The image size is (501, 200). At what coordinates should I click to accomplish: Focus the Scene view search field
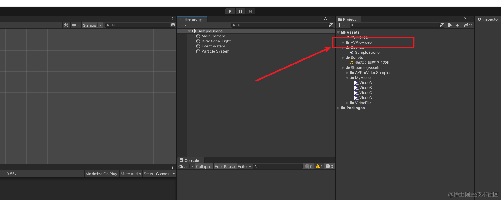(x=137, y=25)
